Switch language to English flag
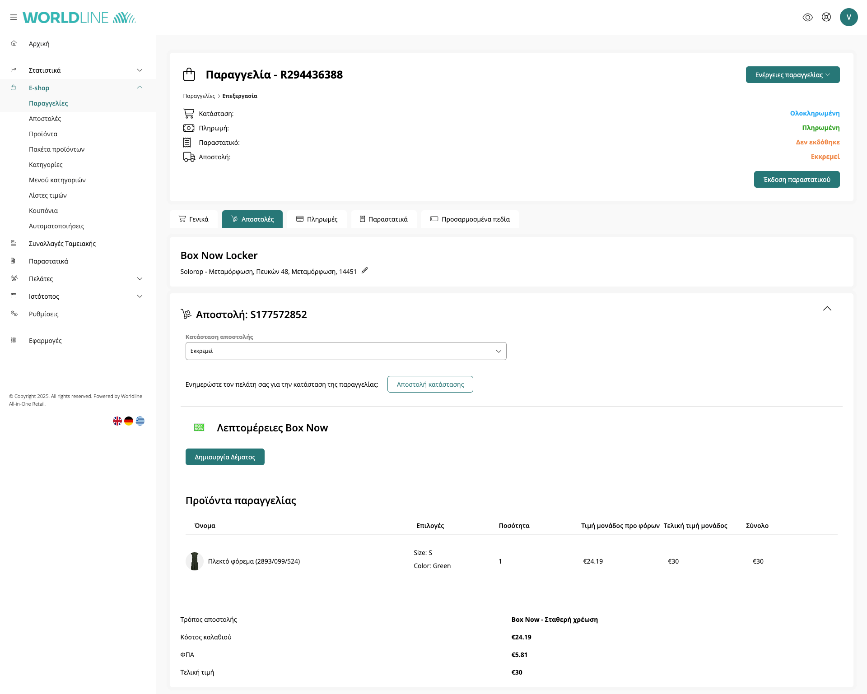 pos(117,421)
